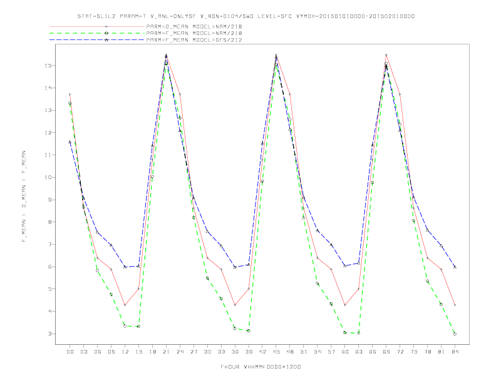Click x-axis forecast hour label 84

click(x=455, y=352)
